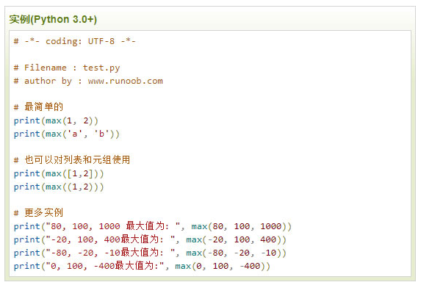Click the comment 也可以对列表和元组使用
The width and height of the screenshot is (421, 285).
(x=72, y=159)
